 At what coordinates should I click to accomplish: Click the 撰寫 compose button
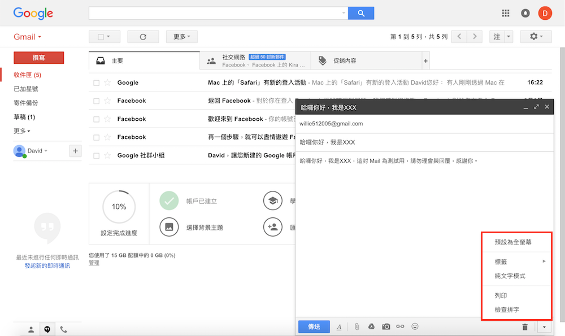(x=38, y=58)
